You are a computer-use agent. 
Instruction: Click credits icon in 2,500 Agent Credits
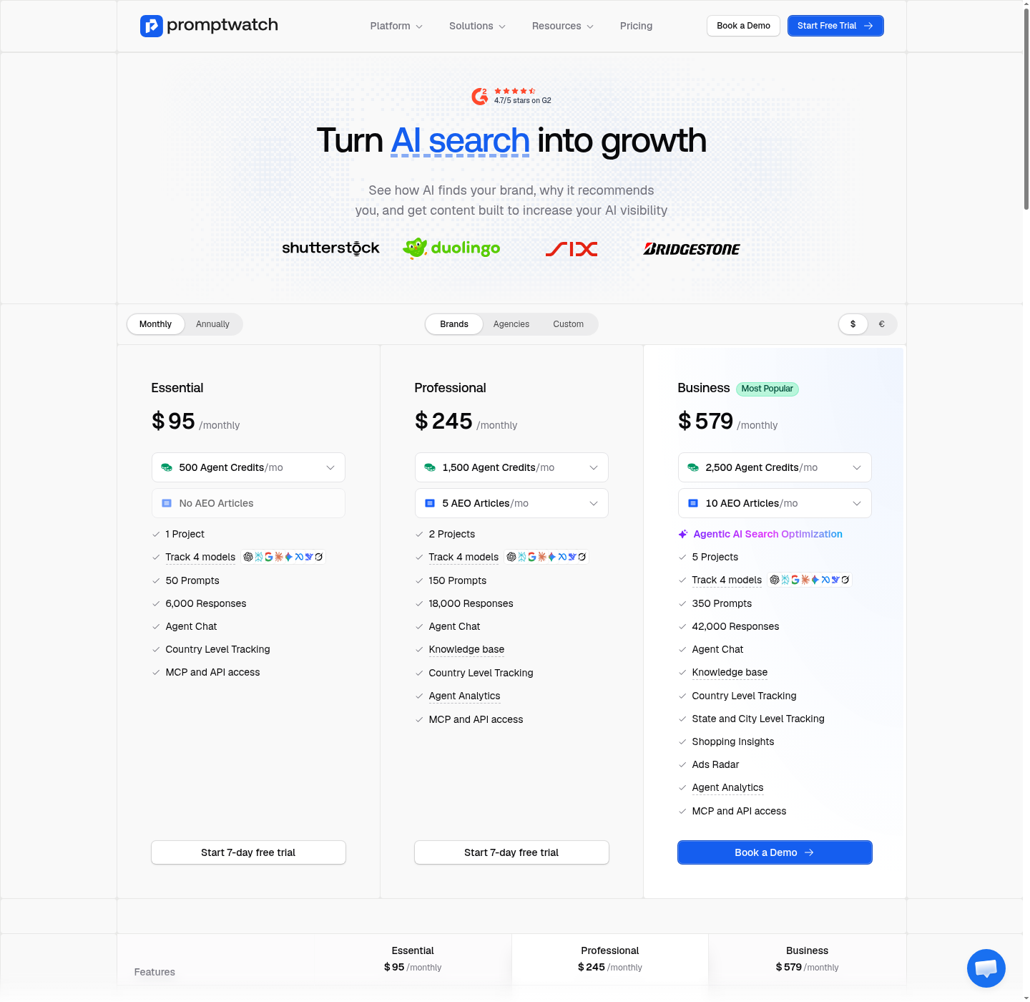pyautogui.click(x=693, y=467)
